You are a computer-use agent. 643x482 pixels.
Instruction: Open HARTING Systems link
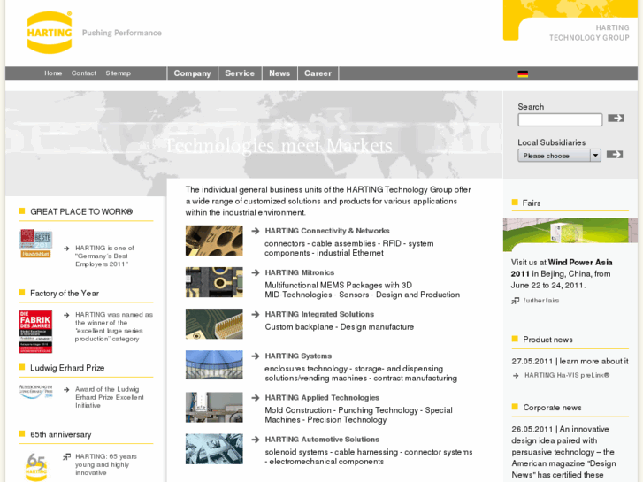tap(298, 356)
